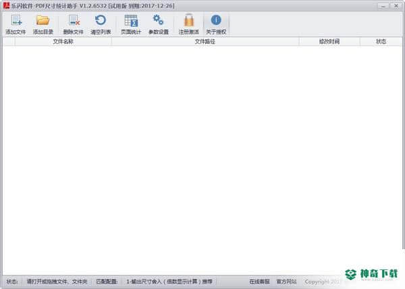The image size is (405, 289).
Task: Open the 添加目录 (add folder) tool
Action: pyautogui.click(x=43, y=24)
